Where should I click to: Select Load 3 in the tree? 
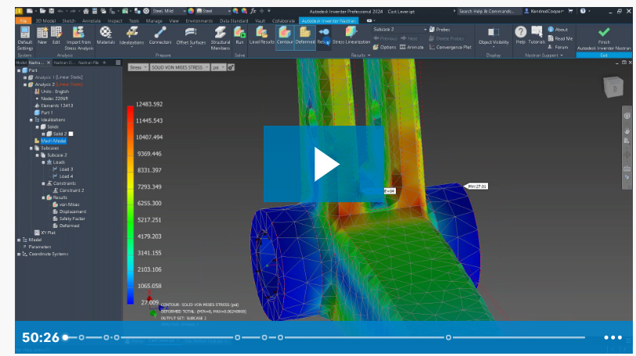(x=66, y=169)
